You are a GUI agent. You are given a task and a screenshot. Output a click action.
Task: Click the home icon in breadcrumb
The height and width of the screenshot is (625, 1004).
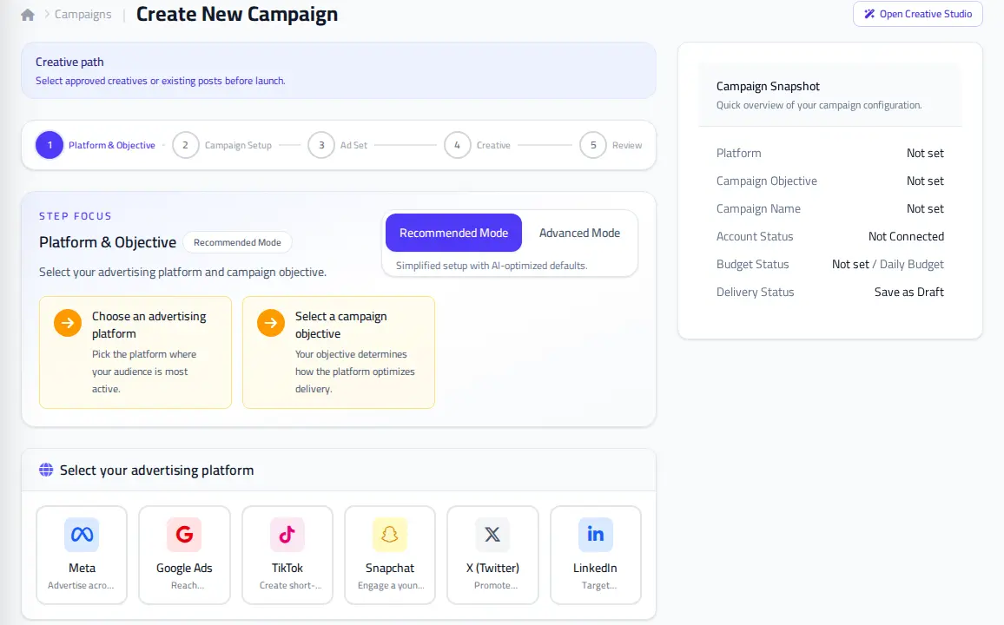[x=28, y=15]
